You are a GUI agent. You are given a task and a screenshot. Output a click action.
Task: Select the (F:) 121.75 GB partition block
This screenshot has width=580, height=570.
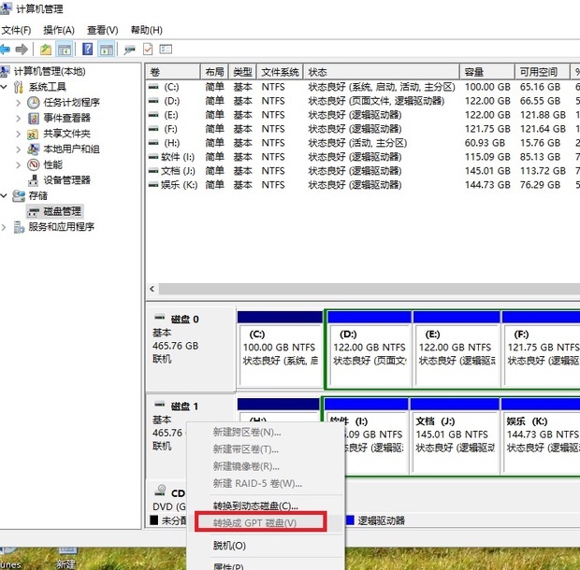tap(541, 349)
